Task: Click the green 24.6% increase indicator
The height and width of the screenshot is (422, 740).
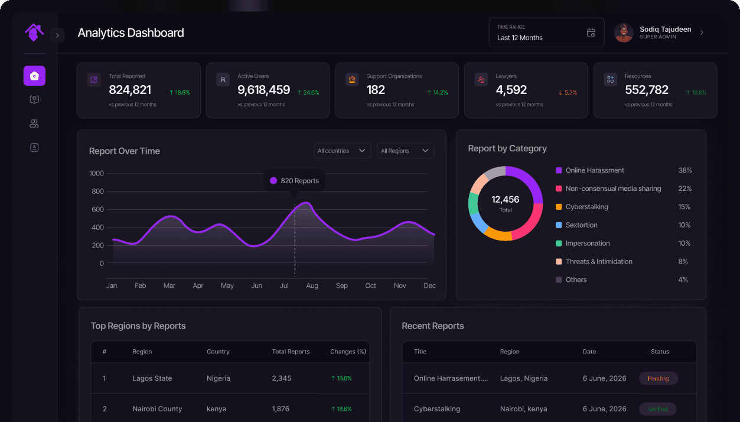Action: (x=308, y=93)
